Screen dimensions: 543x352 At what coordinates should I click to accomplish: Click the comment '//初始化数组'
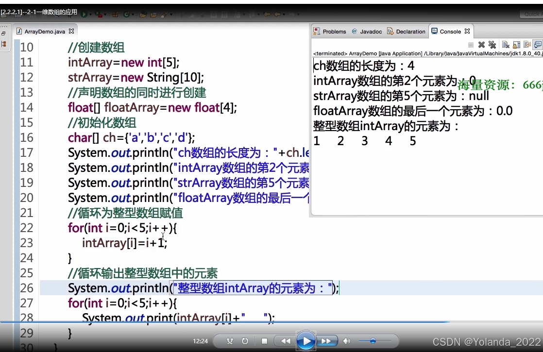(102, 123)
